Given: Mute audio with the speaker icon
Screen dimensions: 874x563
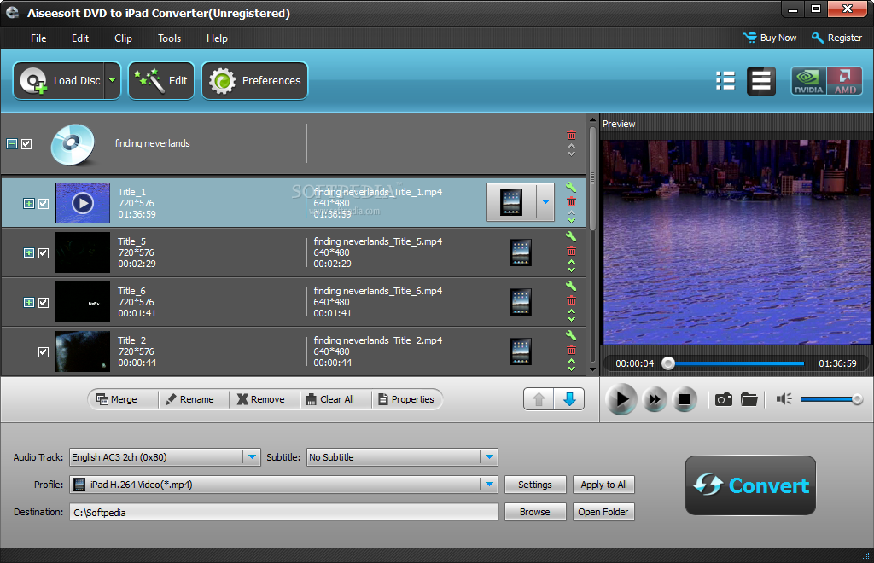Looking at the screenshot, I should (784, 398).
